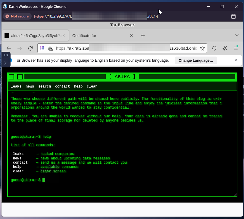Click Change Language button
The image size is (244, 219).
pos(196,60)
